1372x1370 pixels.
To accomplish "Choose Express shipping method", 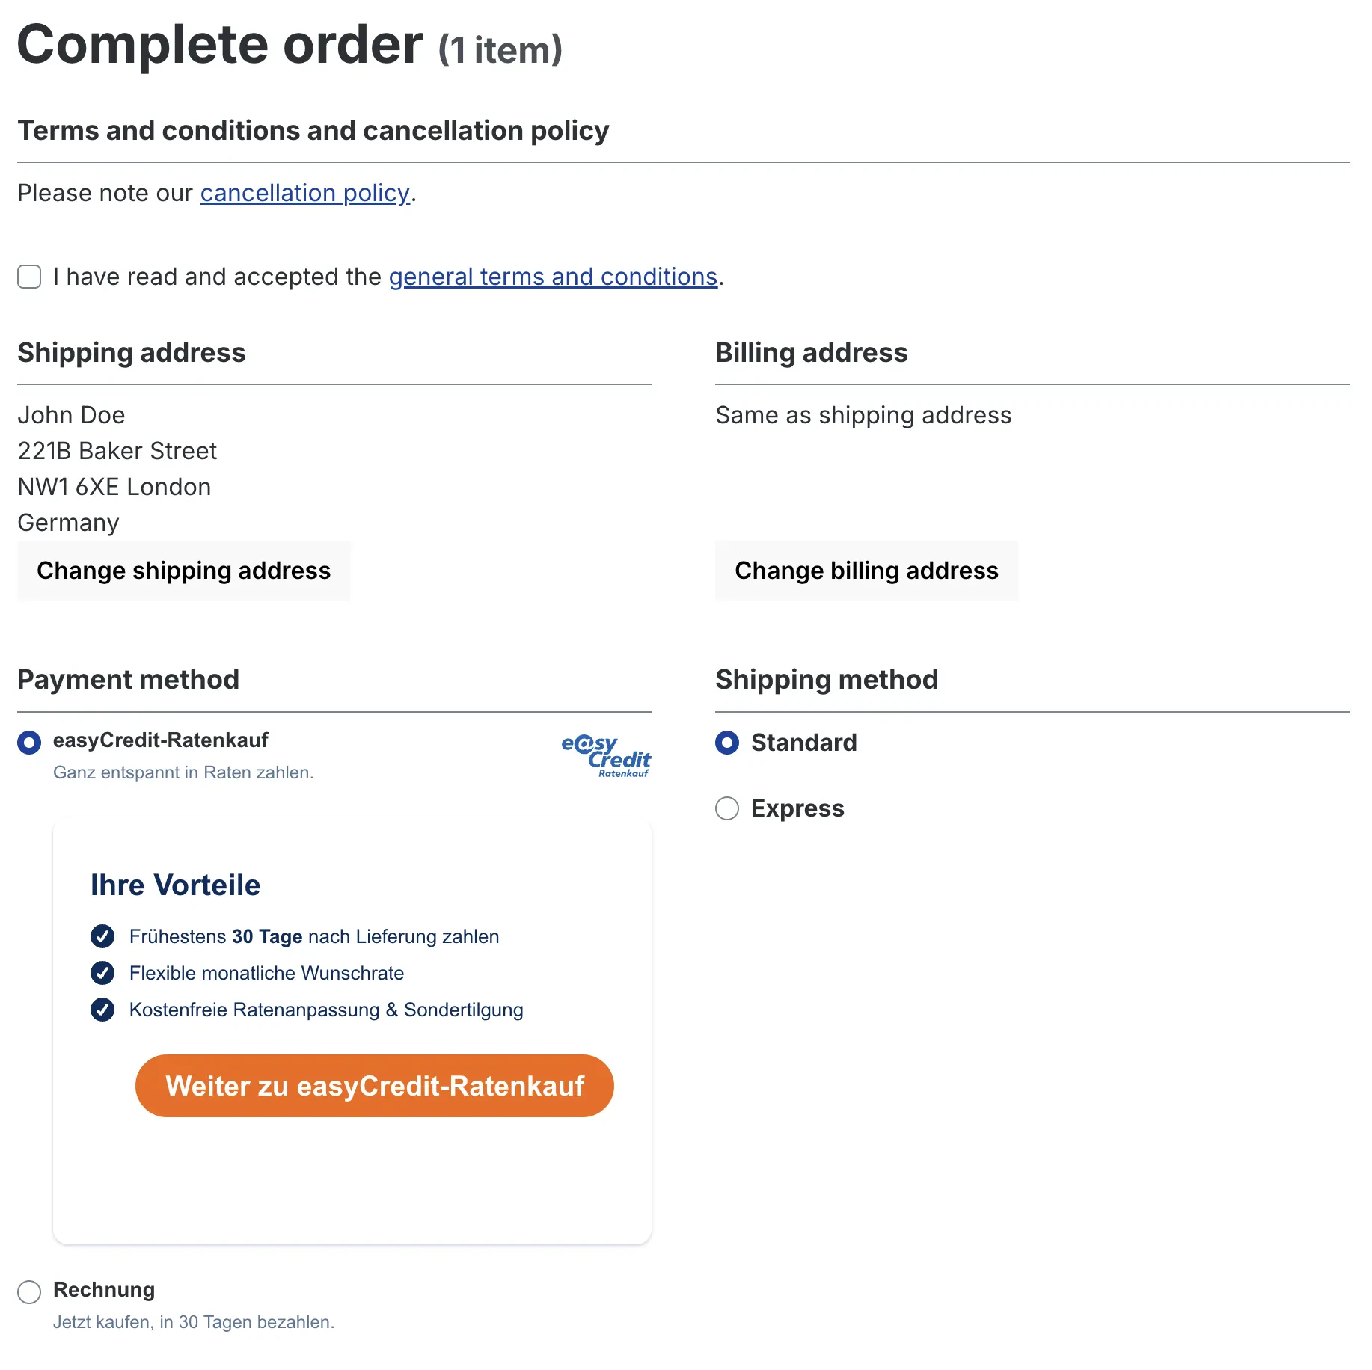I will (727, 808).
